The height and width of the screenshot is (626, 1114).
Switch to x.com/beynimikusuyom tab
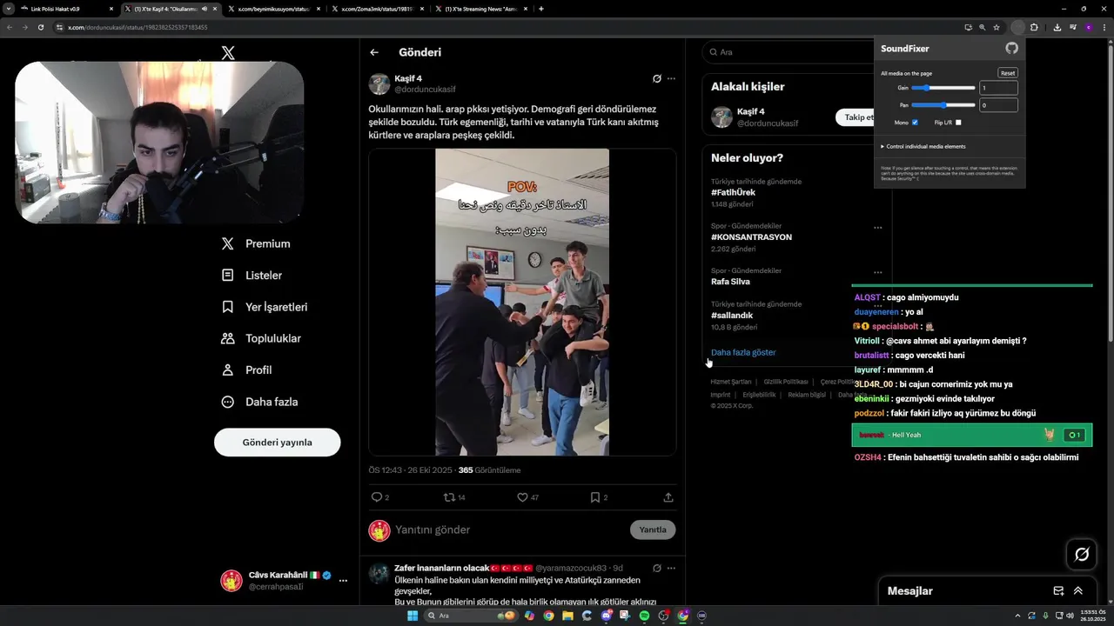tap(272, 9)
